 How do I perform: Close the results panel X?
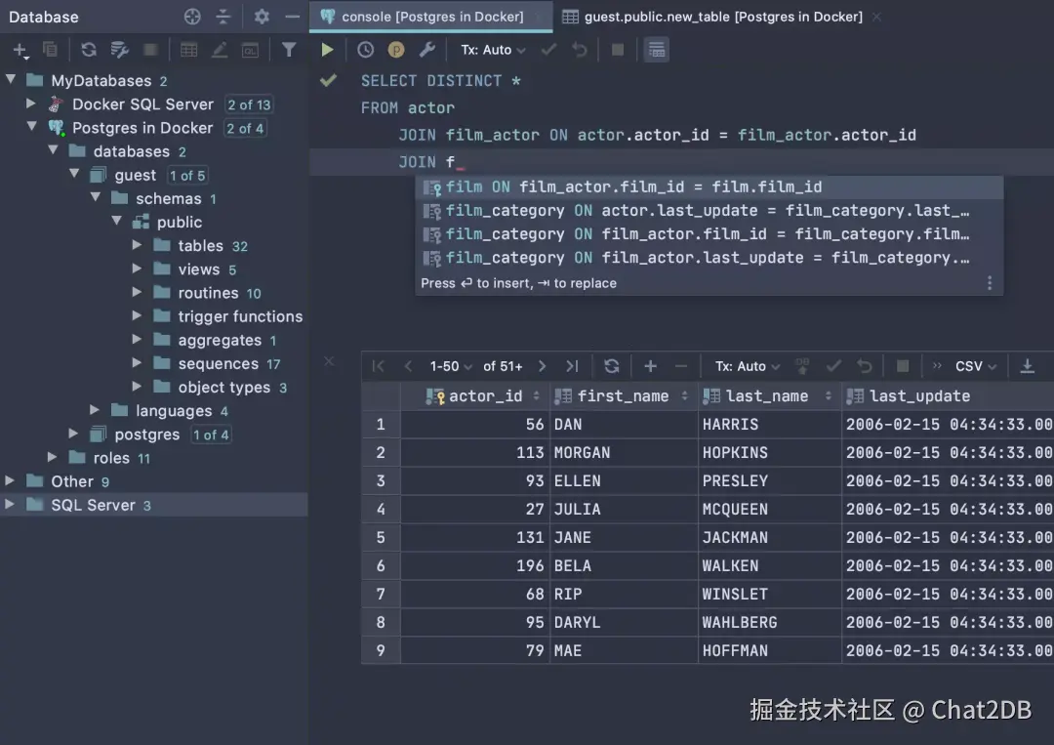point(329,361)
